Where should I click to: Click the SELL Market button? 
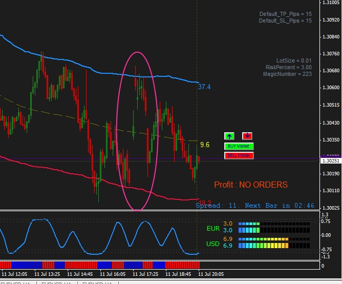tap(239, 155)
